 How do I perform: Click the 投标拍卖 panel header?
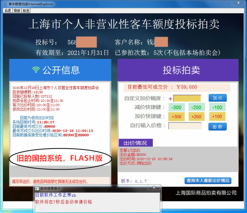[178, 70]
